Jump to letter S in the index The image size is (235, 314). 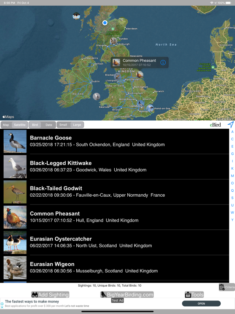tap(232, 198)
